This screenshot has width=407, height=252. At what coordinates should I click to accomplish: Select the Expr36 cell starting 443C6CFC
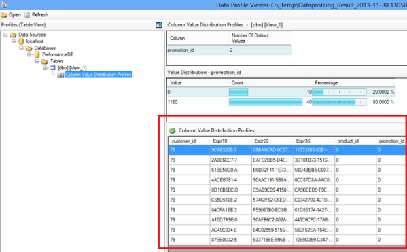(x=313, y=220)
